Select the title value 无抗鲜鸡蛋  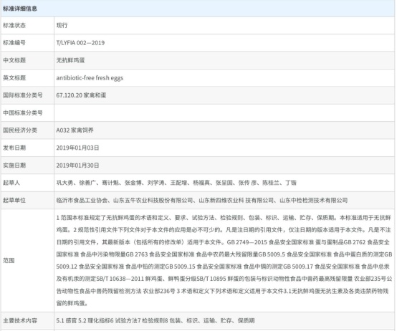click(70, 60)
